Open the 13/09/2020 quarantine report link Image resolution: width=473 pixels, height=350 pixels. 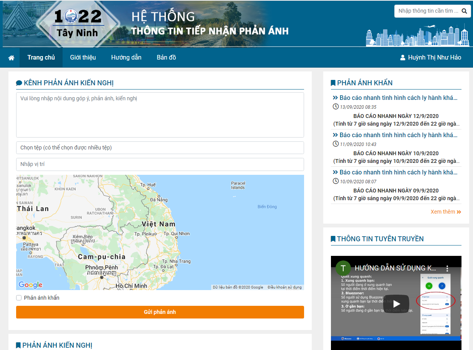[x=398, y=98]
